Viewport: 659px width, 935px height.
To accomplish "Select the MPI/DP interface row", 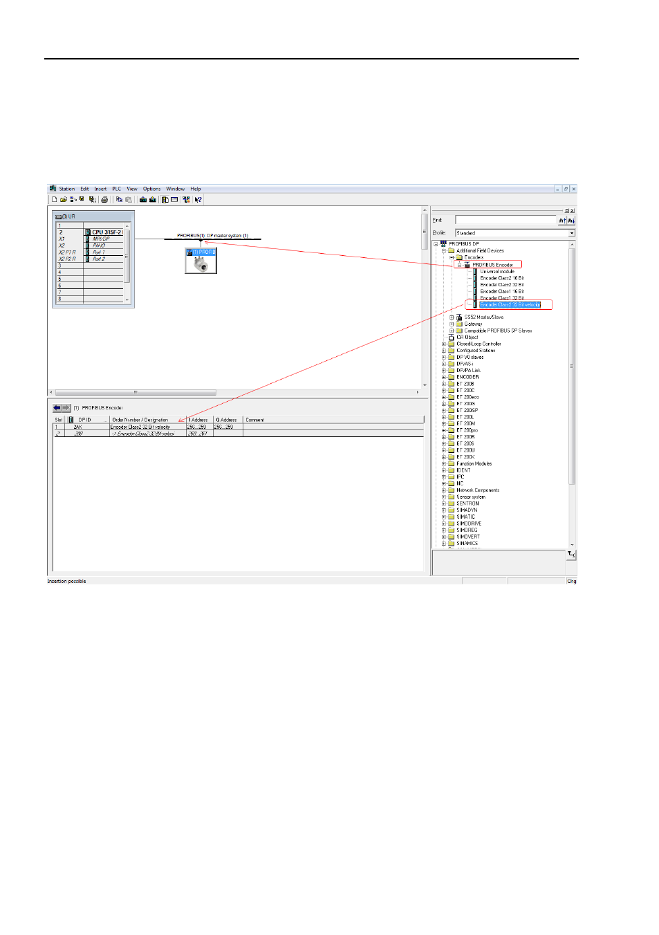I will [90, 239].
